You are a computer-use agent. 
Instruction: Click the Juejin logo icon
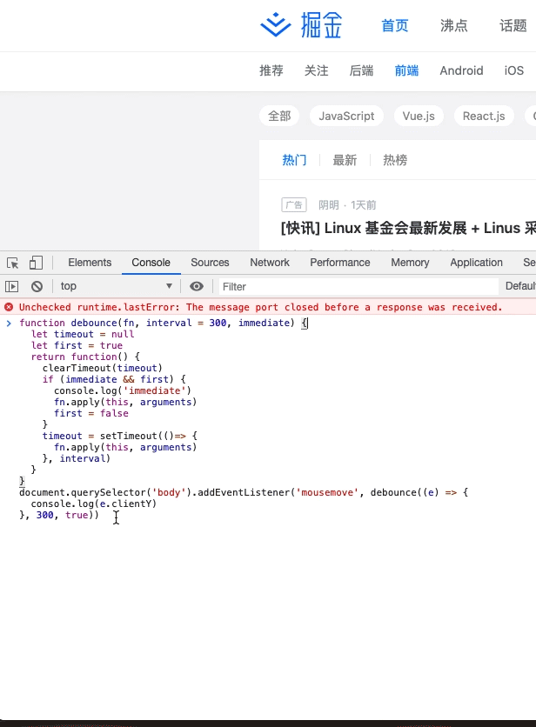coord(275,25)
